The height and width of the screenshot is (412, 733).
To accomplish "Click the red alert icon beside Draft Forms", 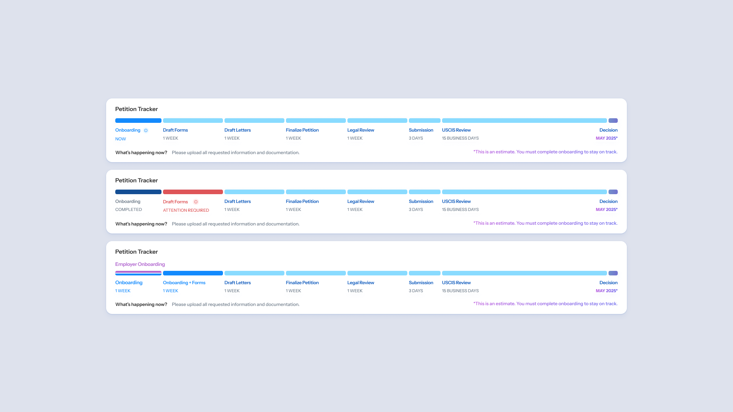I will point(196,202).
